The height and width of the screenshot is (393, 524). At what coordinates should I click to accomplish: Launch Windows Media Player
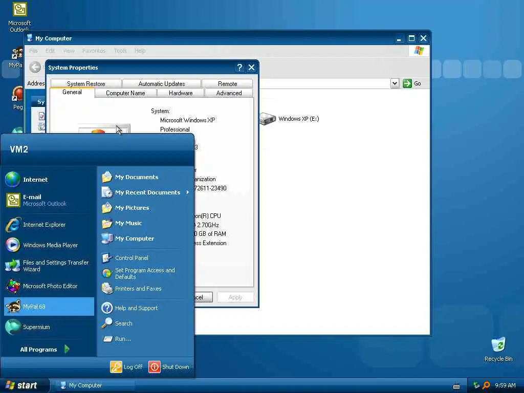[x=49, y=245]
